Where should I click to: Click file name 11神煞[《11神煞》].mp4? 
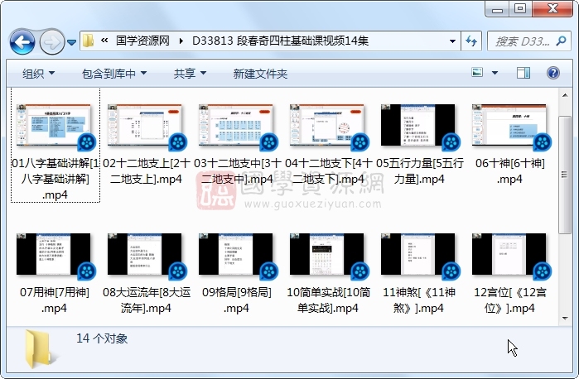[x=419, y=300]
